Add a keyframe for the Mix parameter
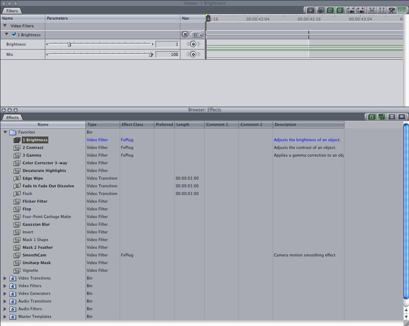 tap(193, 54)
